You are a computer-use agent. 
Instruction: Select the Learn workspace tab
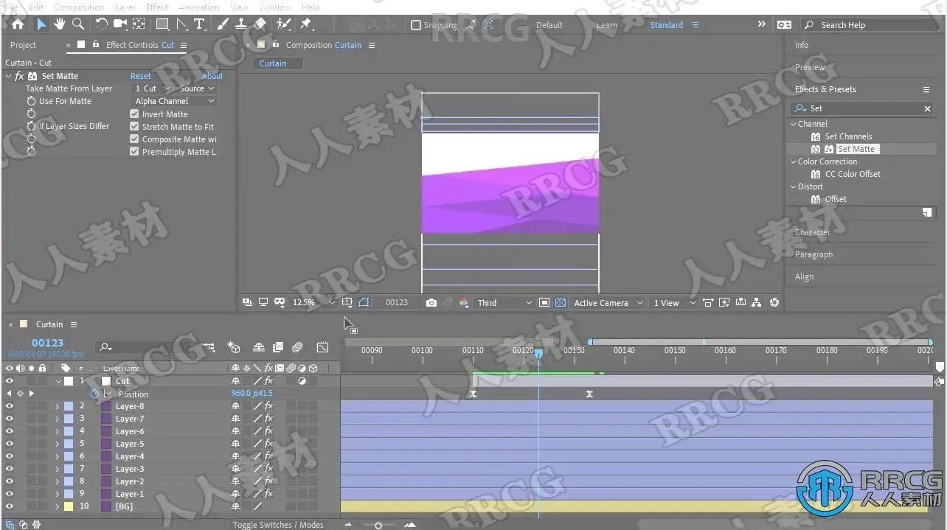click(x=607, y=25)
